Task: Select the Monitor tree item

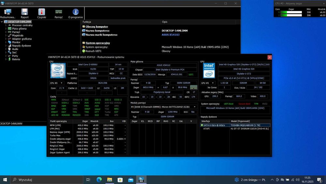Action: pyautogui.click(x=16, y=42)
